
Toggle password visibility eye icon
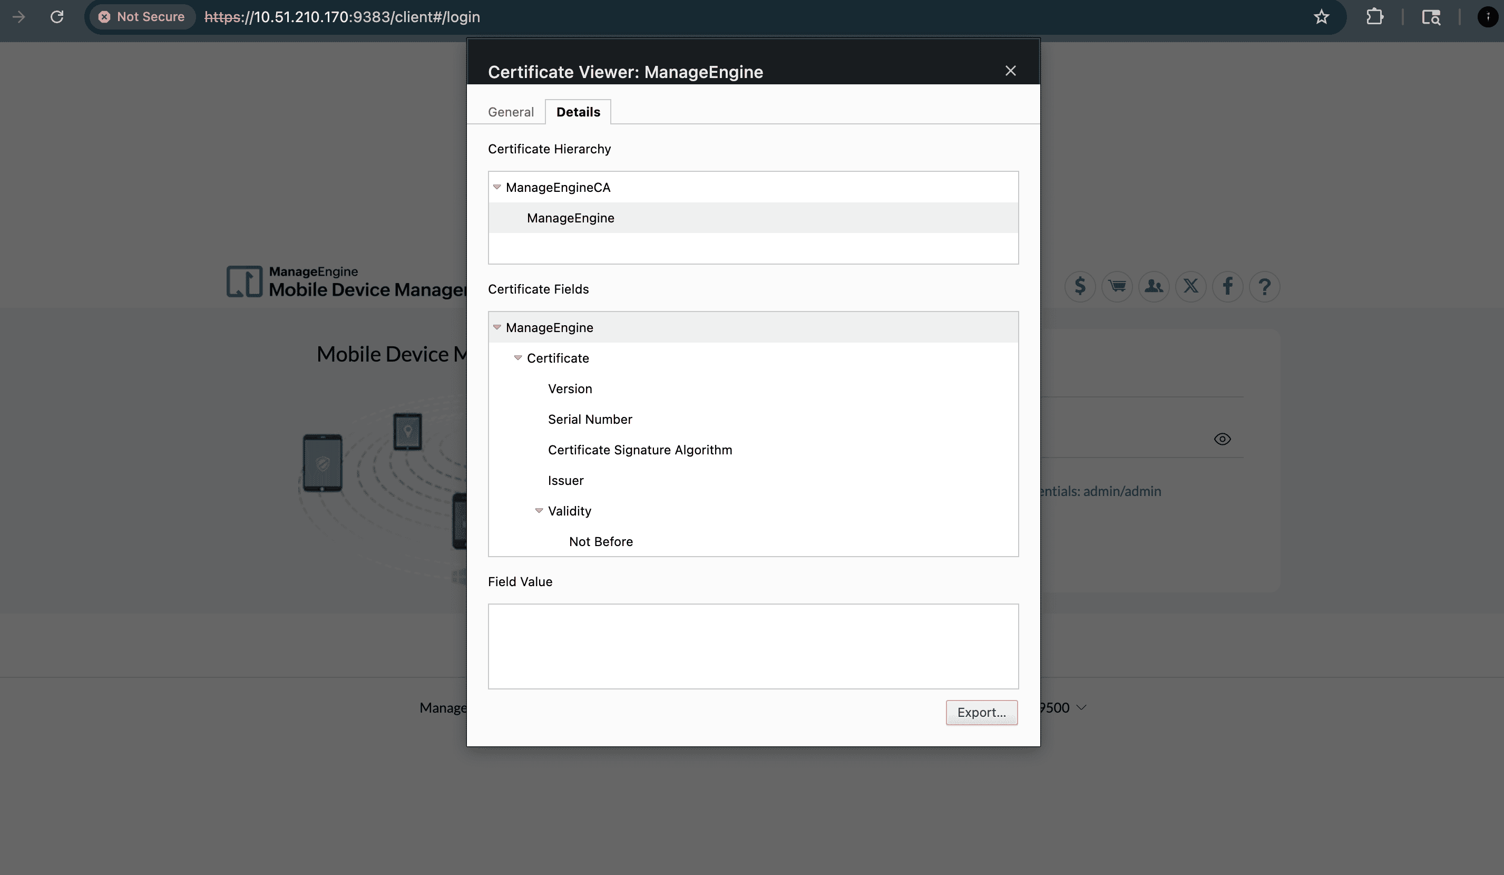coord(1222,439)
